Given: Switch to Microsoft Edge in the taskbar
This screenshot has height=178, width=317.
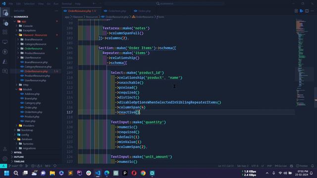Looking at the screenshot, I should 107,173.
